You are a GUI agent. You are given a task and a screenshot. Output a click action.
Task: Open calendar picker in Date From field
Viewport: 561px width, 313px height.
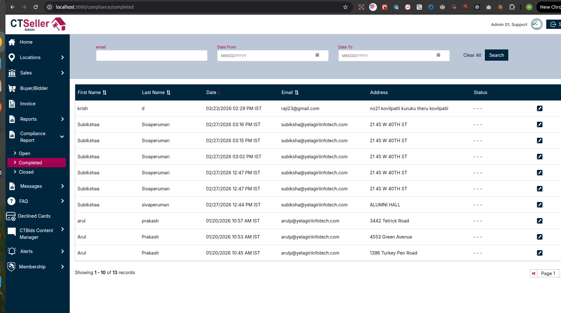click(317, 55)
